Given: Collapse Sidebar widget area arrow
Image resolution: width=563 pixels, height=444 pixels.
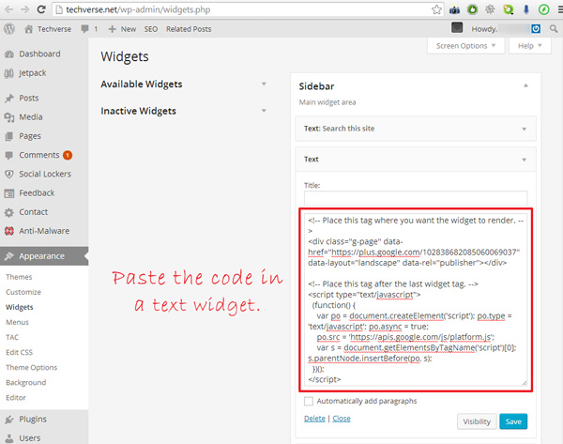Looking at the screenshot, I should coord(525,85).
